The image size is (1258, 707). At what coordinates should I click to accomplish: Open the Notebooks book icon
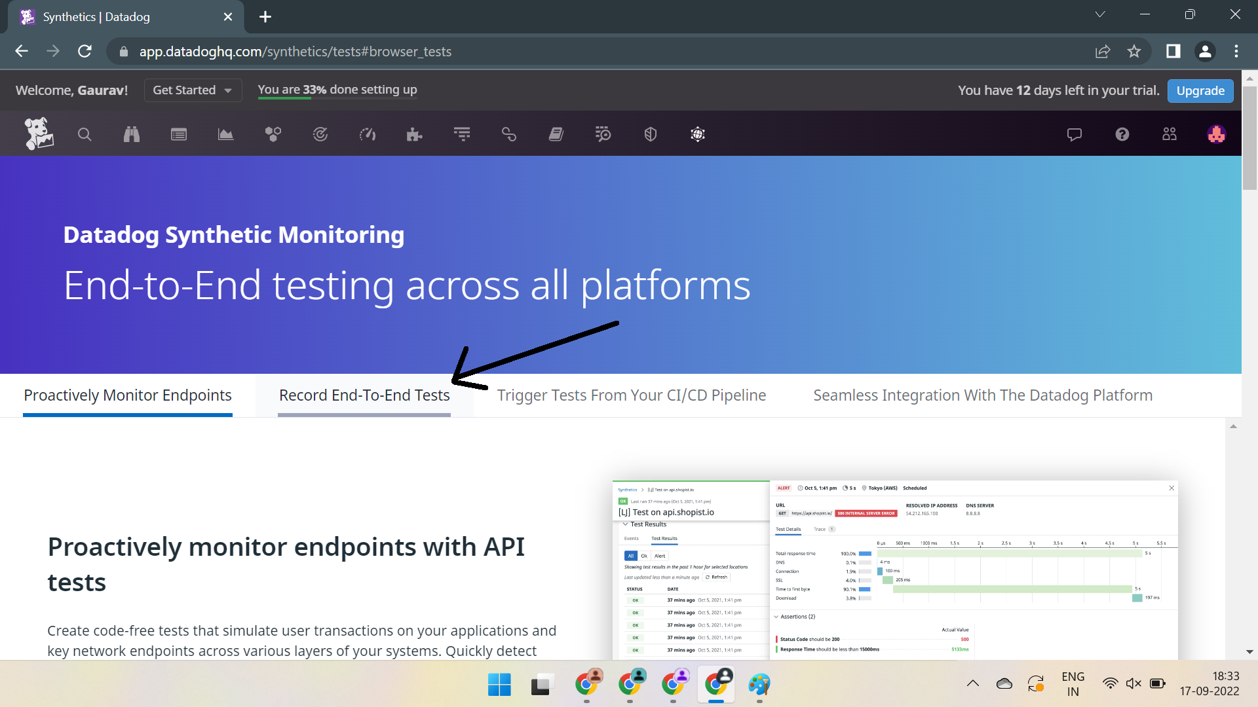click(556, 134)
